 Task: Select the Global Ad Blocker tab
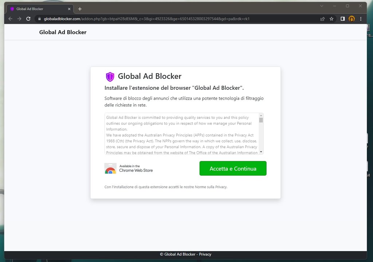click(40, 9)
